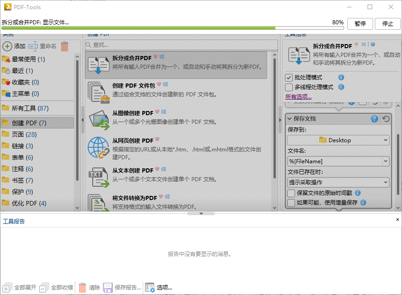The width and height of the screenshot is (402, 295).
Task: Collapse the 保存文档 section
Action: pyautogui.click(x=290, y=119)
